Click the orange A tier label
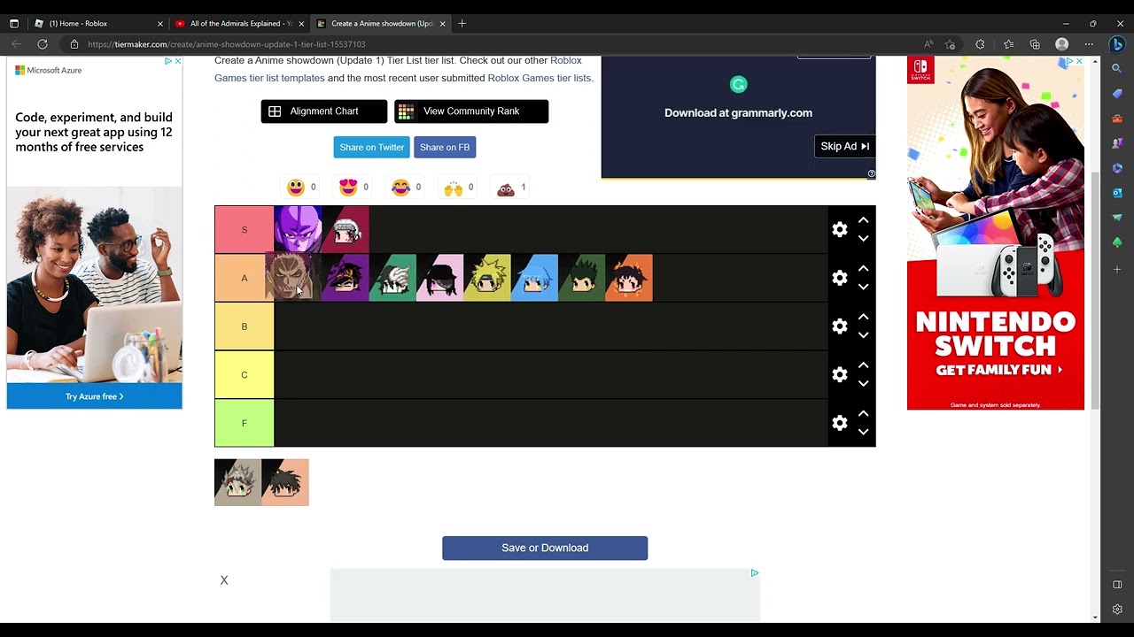The image size is (1134, 637). click(245, 278)
